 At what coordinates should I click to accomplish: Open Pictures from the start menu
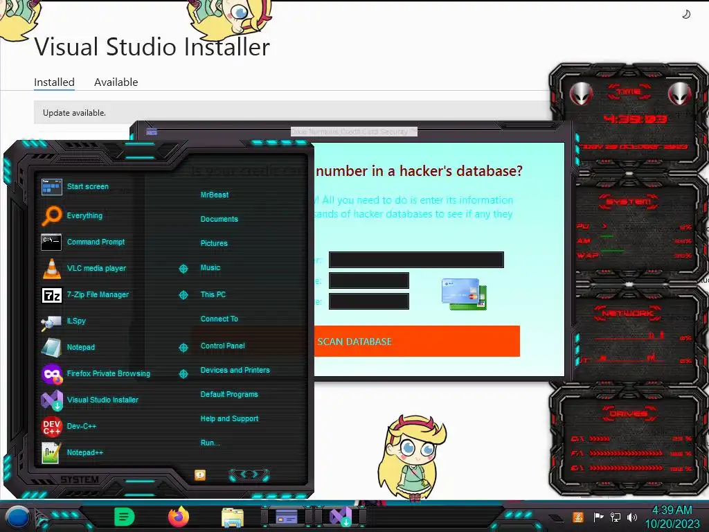pyautogui.click(x=214, y=243)
